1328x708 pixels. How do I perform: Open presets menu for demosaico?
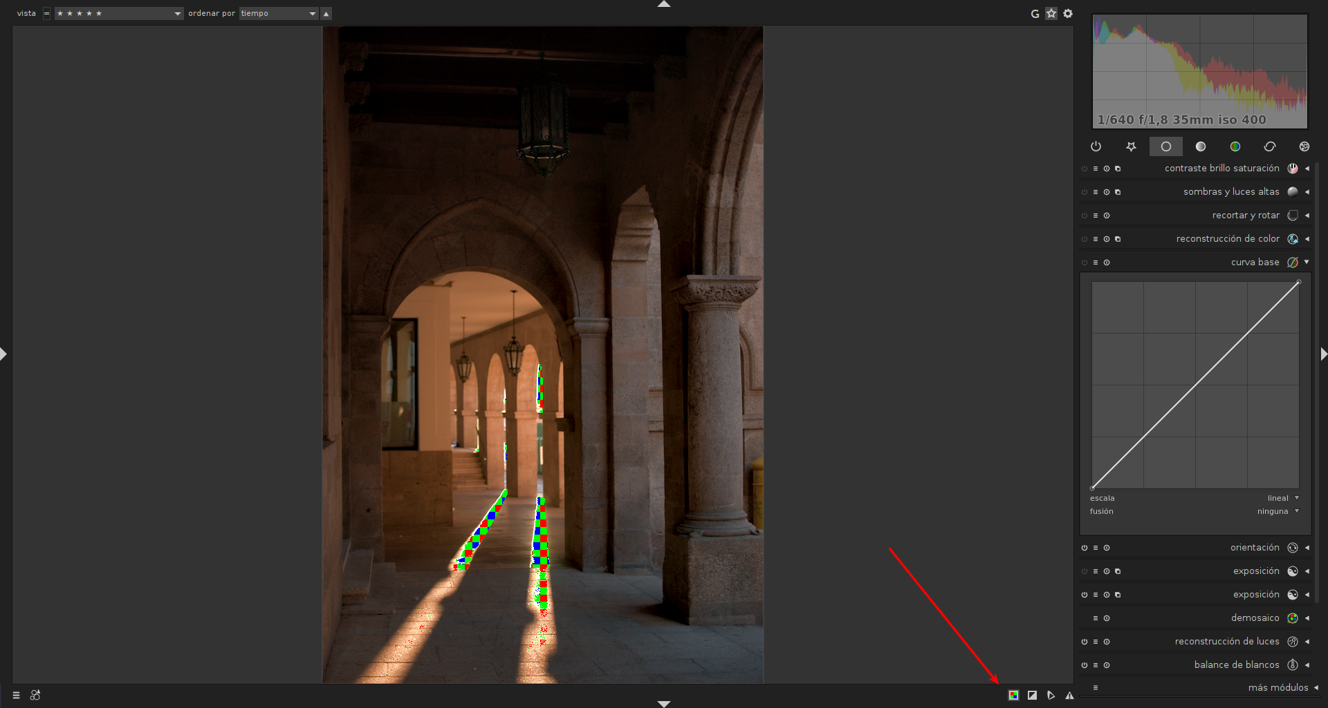pyautogui.click(x=1096, y=618)
